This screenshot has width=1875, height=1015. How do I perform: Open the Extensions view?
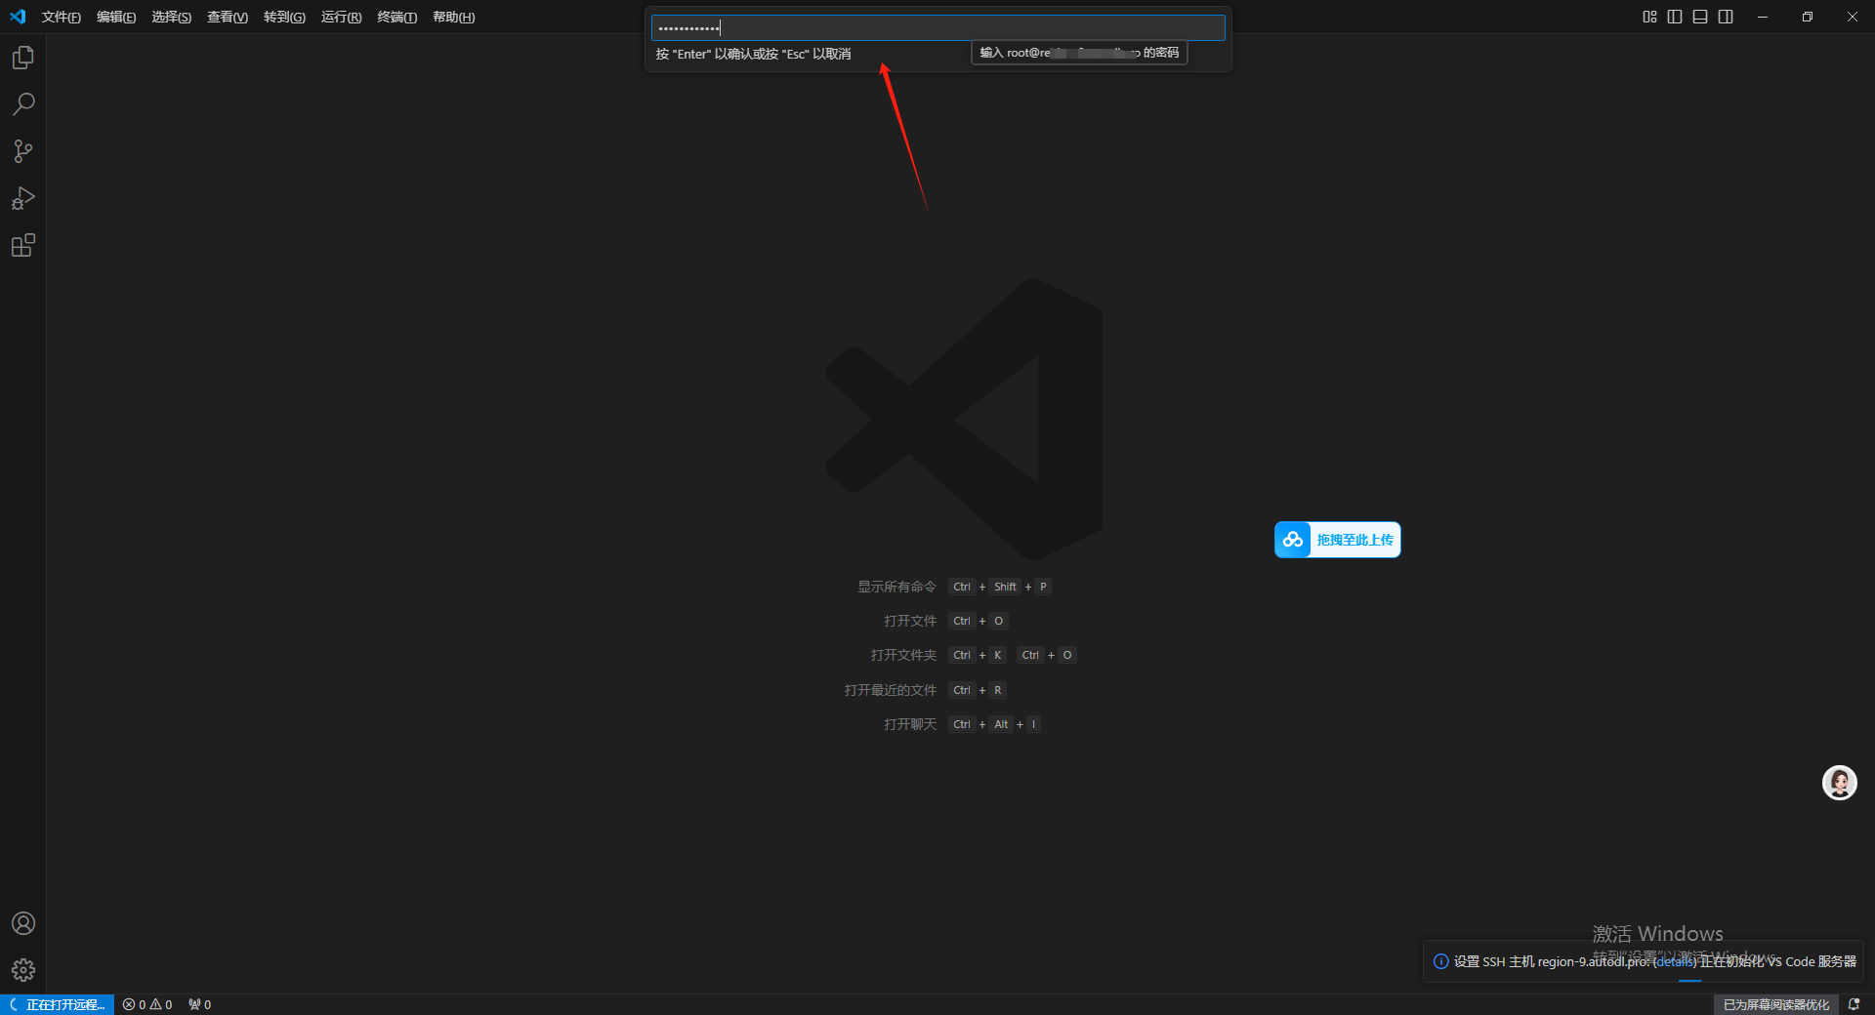coord(23,245)
